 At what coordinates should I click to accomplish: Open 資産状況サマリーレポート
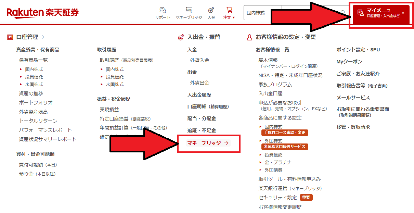[48, 139]
